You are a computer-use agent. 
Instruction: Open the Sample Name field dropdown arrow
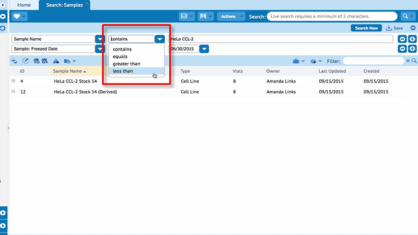[100, 39]
